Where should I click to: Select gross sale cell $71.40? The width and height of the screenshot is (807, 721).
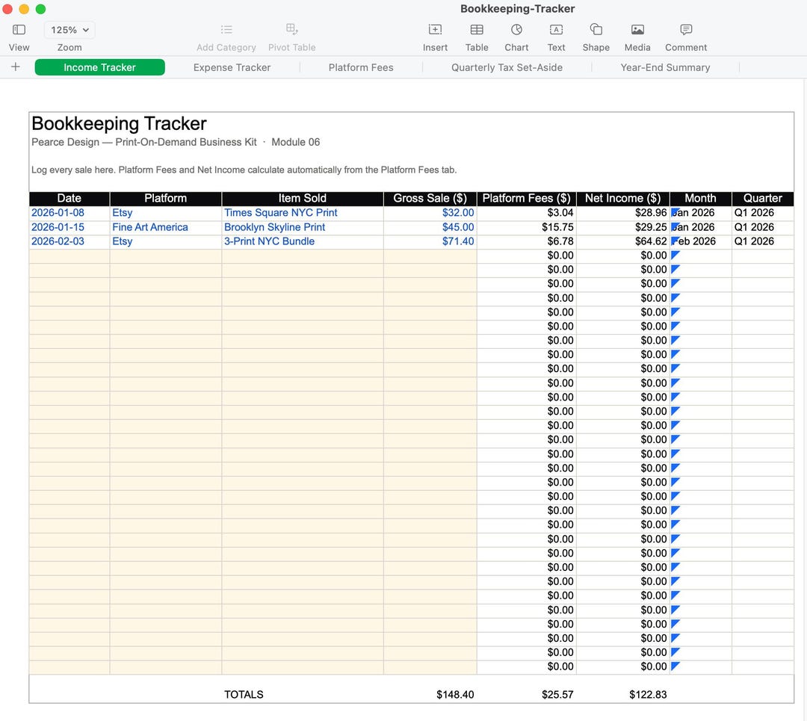tap(430, 241)
